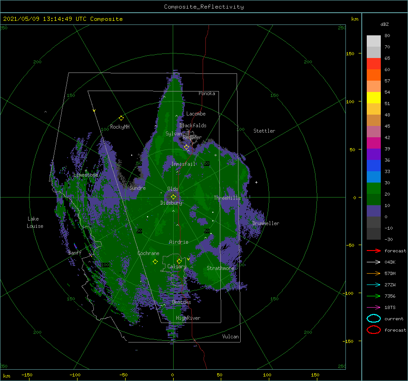408x381 pixels.
Task: Click the Lake Louise label
Action: 35,222
